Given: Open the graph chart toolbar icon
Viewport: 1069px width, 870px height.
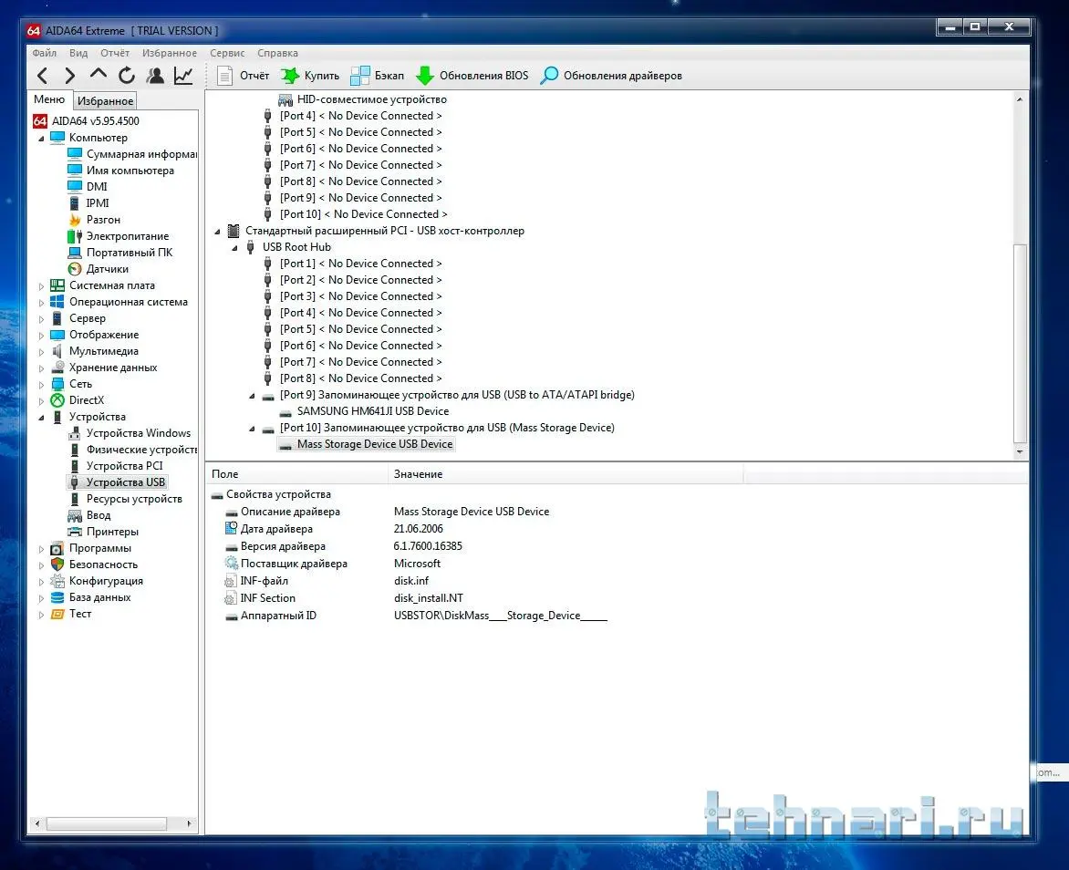Looking at the screenshot, I should tap(183, 76).
